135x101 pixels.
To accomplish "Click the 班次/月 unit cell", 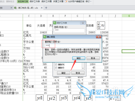I will tap(29, 64).
